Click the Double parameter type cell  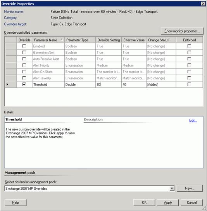[80, 84]
